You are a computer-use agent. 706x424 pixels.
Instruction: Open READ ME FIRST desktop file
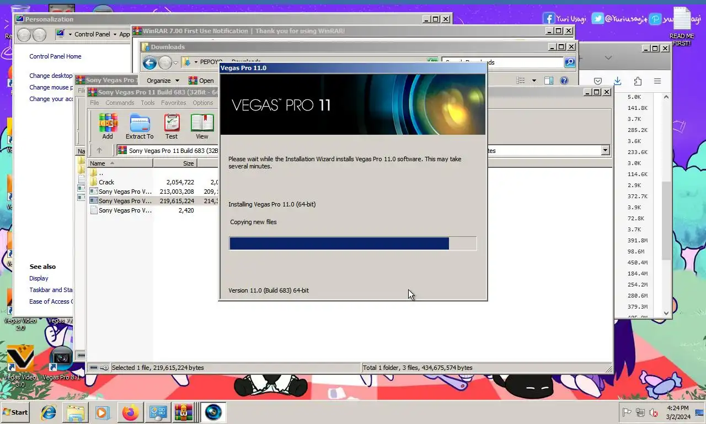[682, 26]
